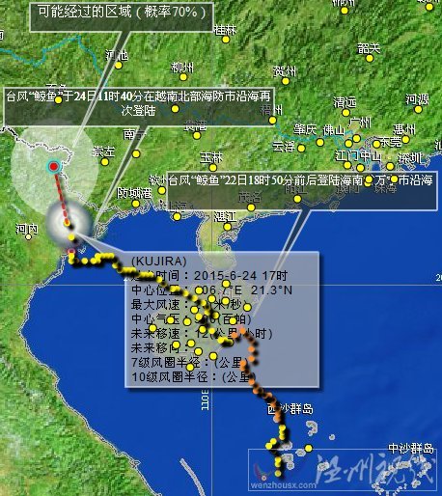
Task: Select the 中心位置 106.7°E 21.3°N line
Action: pyautogui.click(x=211, y=290)
